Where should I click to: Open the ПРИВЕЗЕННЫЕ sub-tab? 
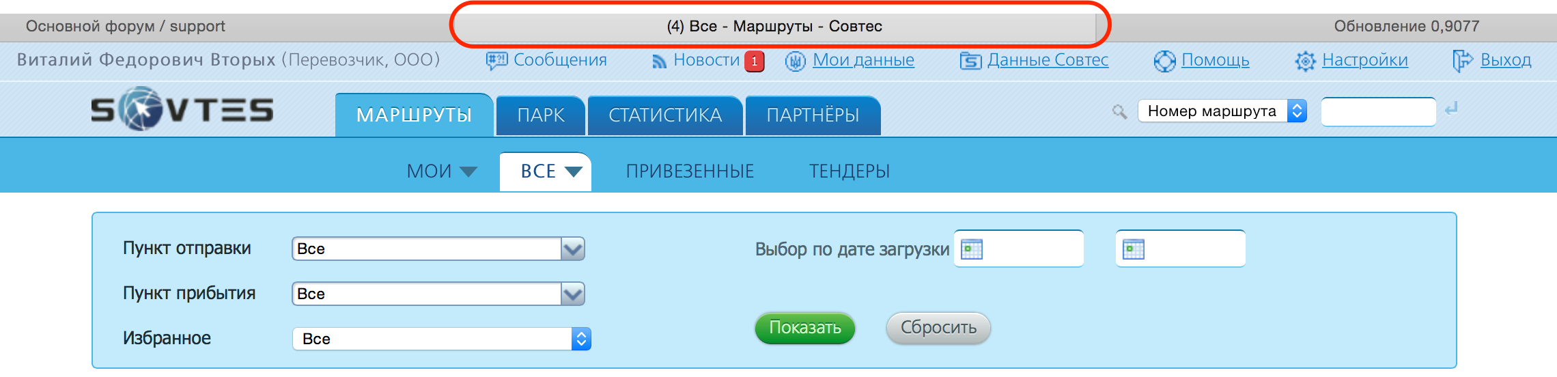690,171
